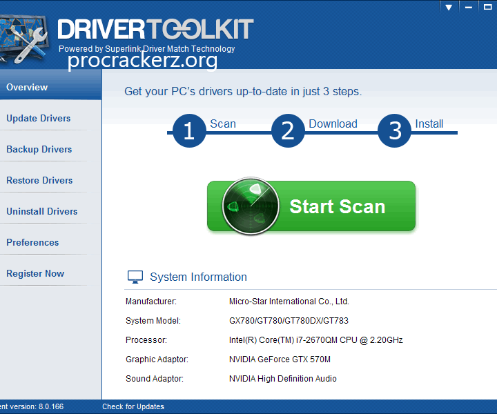Select the Intel Core i7-2670QM processor value

(x=315, y=340)
